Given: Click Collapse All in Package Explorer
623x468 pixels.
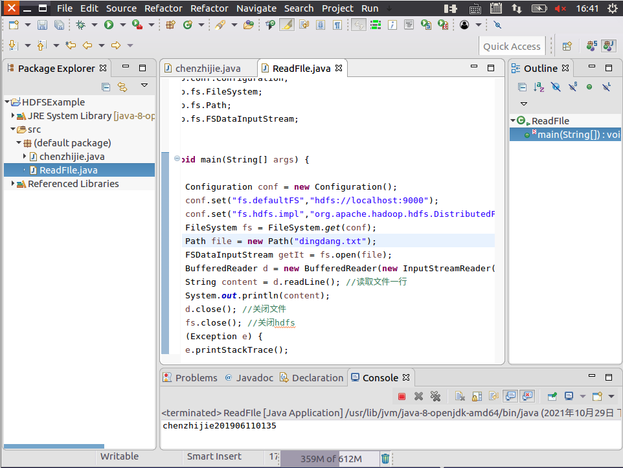Looking at the screenshot, I should point(106,87).
